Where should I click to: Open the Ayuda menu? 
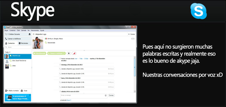(42, 31)
